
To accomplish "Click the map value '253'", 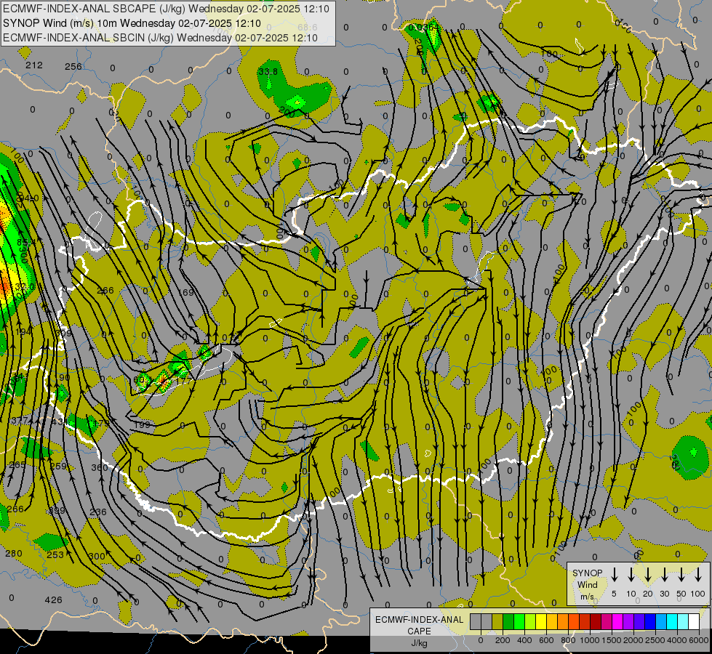I will tap(55, 555).
